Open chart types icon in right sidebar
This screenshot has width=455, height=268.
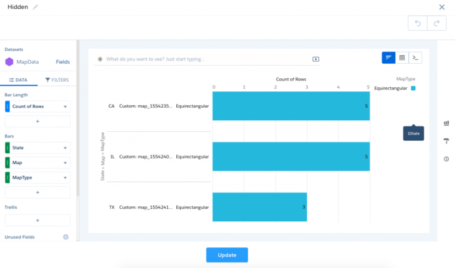[446, 124]
